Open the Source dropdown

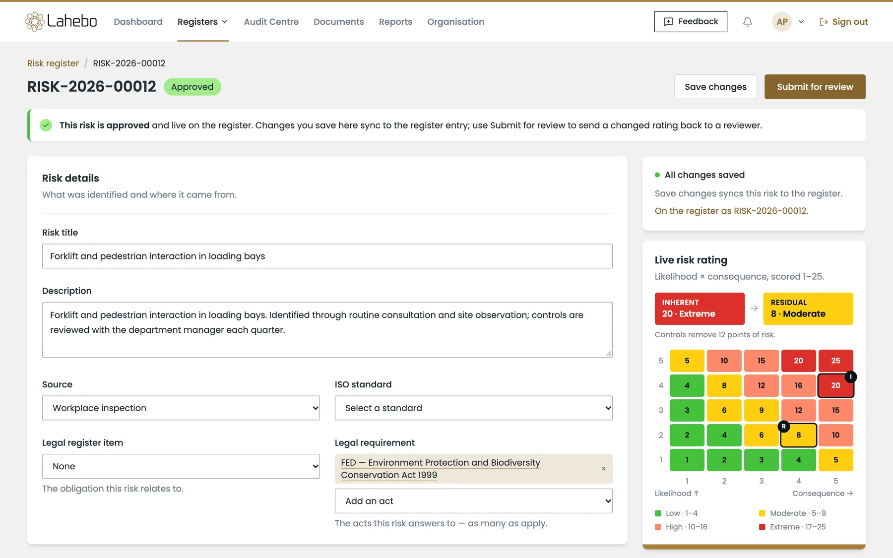point(181,408)
